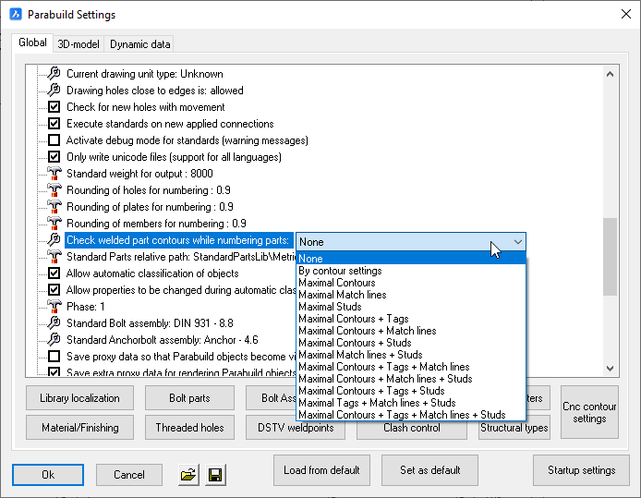The width and height of the screenshot is (641, 498).
Task: Click the icon beside Rounding of holes for numbering
Action: point(54,190)
